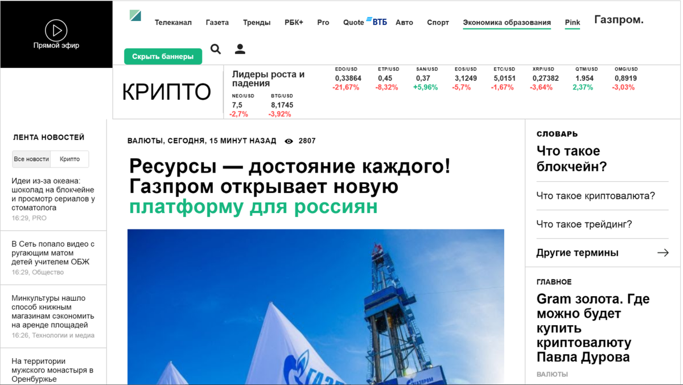Open Что такое криптовалюта? link
The width and height of the screenshot is (683, 385).
(596, 196)
